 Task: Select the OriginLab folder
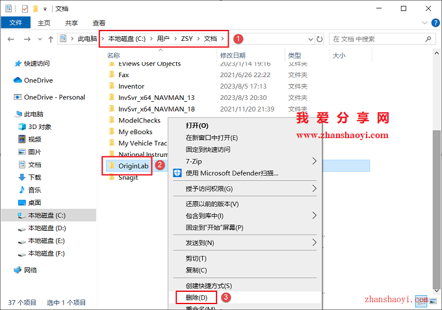click(x=133, y=166)
